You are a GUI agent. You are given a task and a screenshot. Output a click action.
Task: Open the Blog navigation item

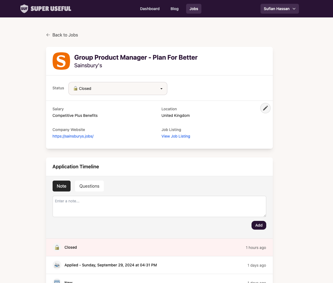click(x=174, y=9)
